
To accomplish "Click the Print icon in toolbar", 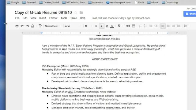I will (17, 26).
